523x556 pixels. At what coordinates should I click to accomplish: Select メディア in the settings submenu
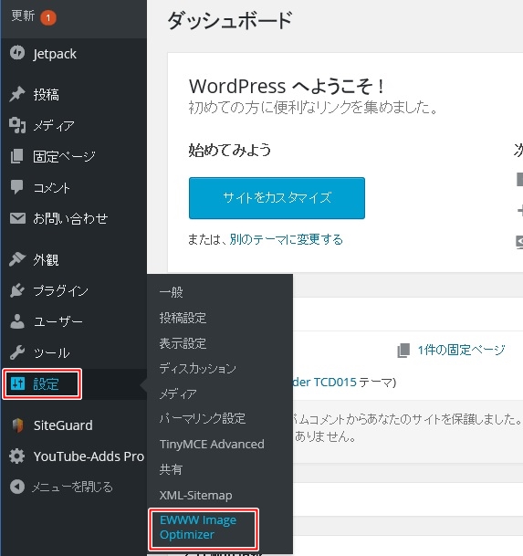(x=178, y=393)
